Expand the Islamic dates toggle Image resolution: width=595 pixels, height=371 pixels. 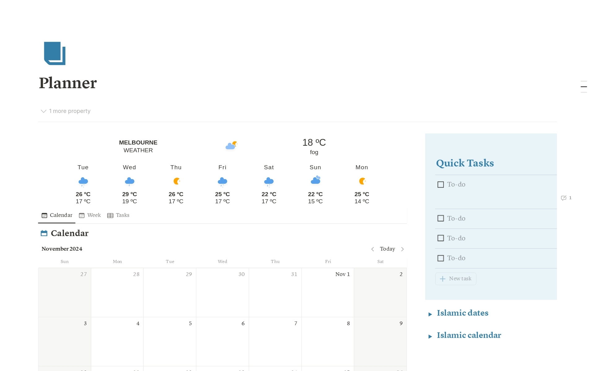[x=430, y=314]
